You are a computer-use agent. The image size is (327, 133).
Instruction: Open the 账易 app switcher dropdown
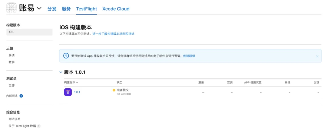tap(39, 8)
